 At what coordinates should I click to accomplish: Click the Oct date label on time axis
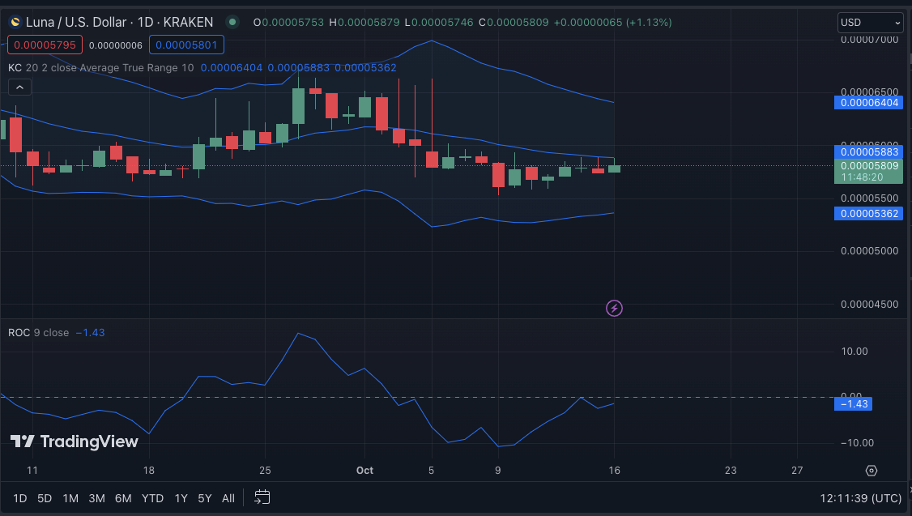coord(364,470)
